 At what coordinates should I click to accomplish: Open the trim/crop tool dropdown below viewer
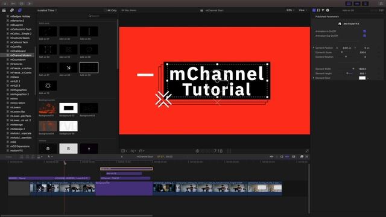click(133, 151)
